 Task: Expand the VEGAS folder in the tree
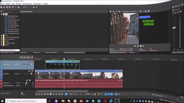[x=1, y=41]
